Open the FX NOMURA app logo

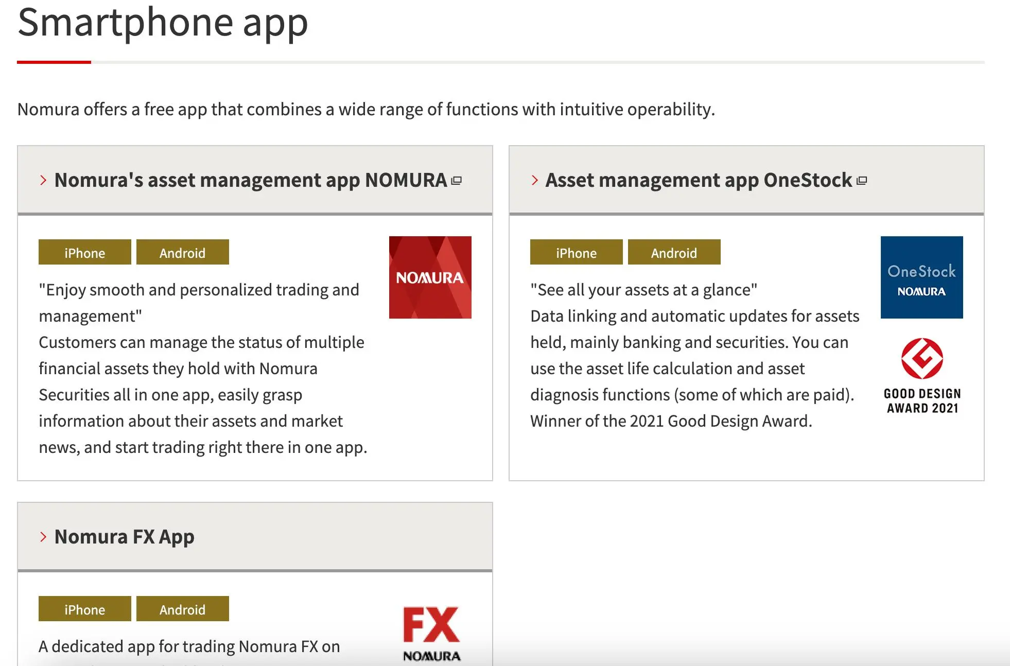coord(431,634)
